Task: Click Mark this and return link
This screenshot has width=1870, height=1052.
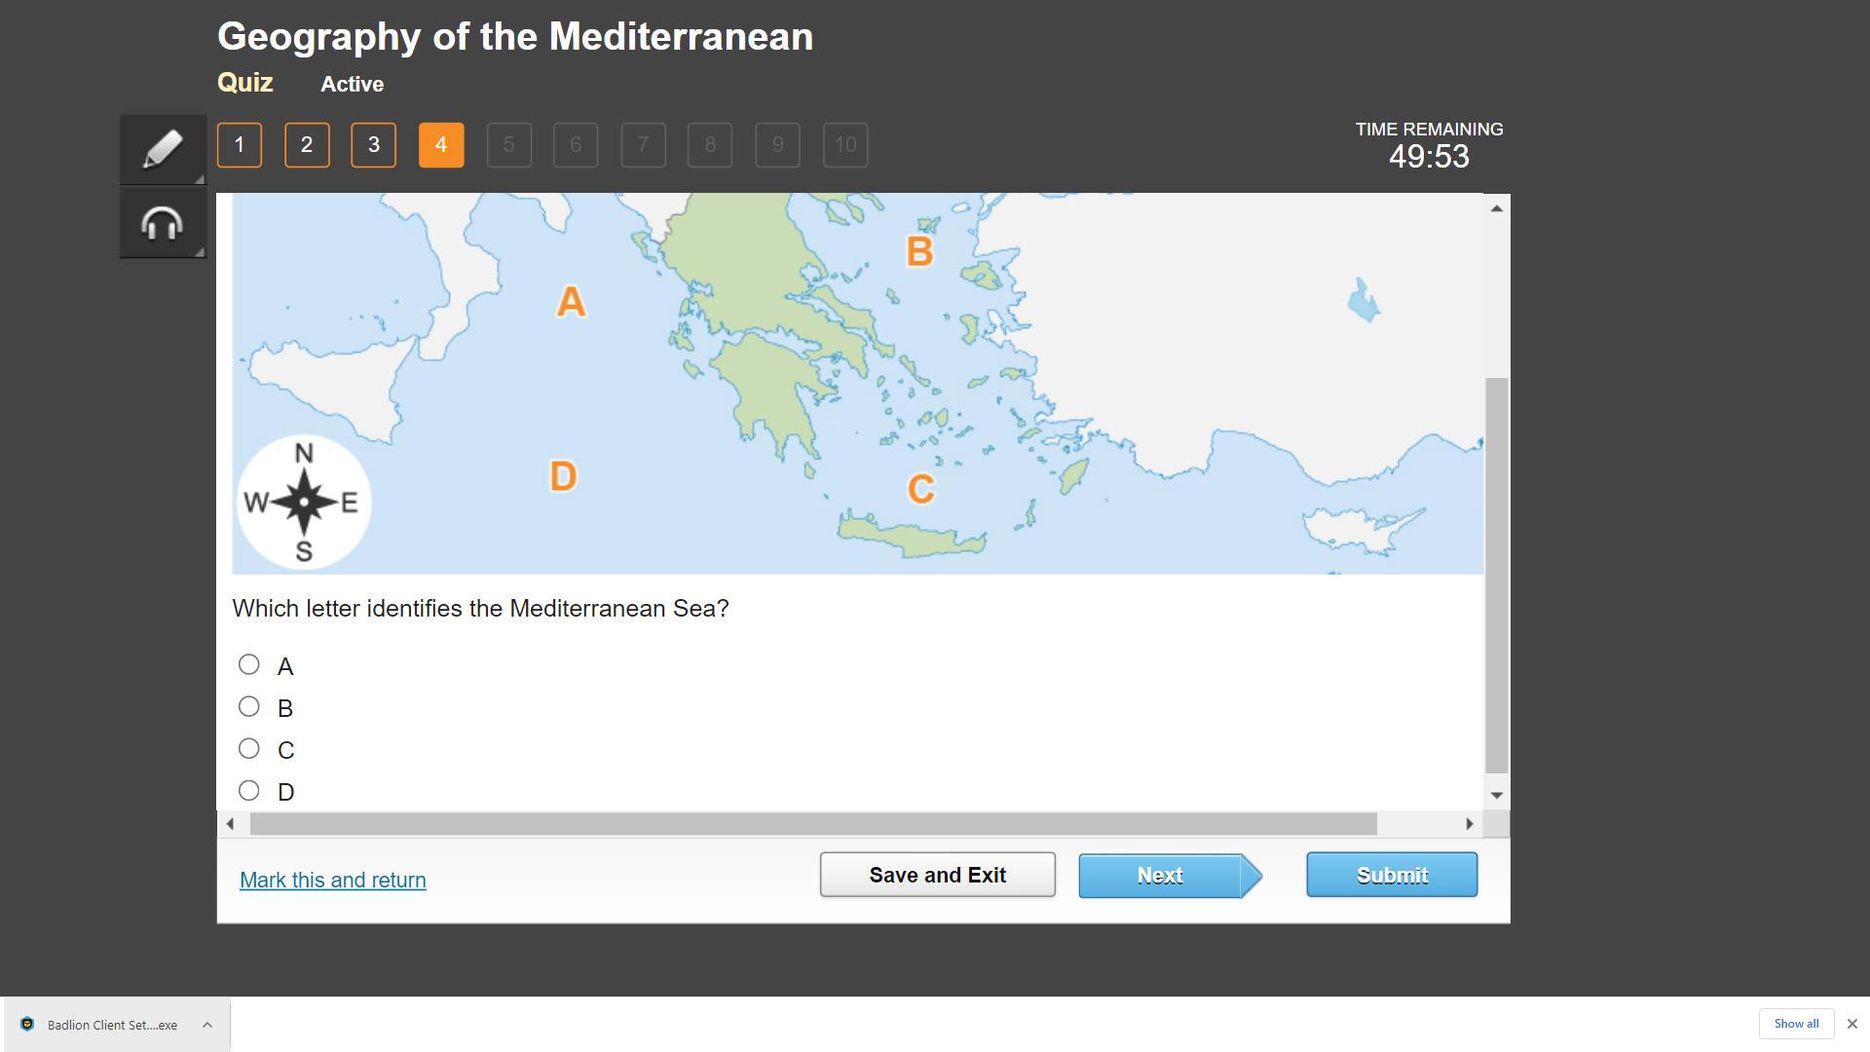Action: 332,880
